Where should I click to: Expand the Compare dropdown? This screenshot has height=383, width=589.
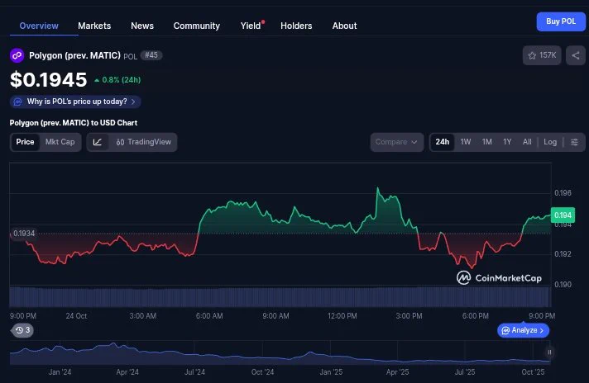(x=397, y=142)
